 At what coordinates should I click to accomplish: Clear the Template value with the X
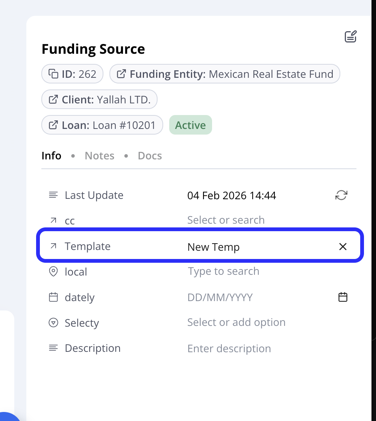[343, 247]
